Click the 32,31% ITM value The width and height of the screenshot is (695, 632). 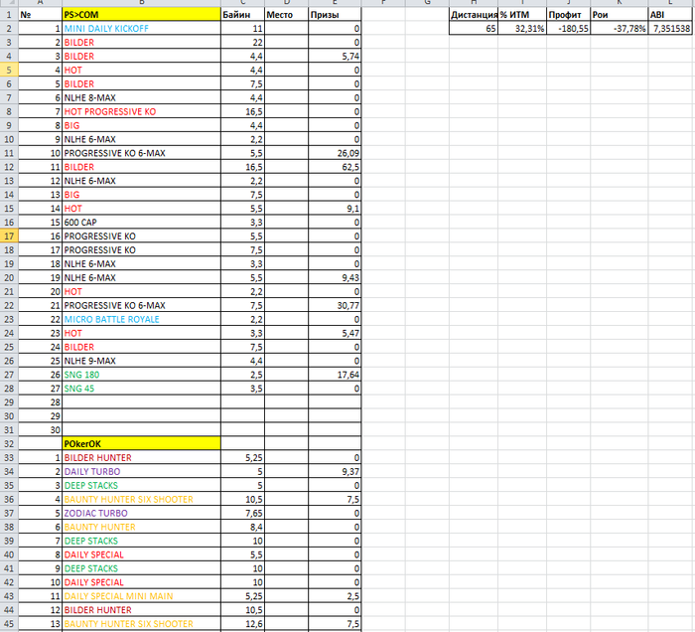click(522, 29)
